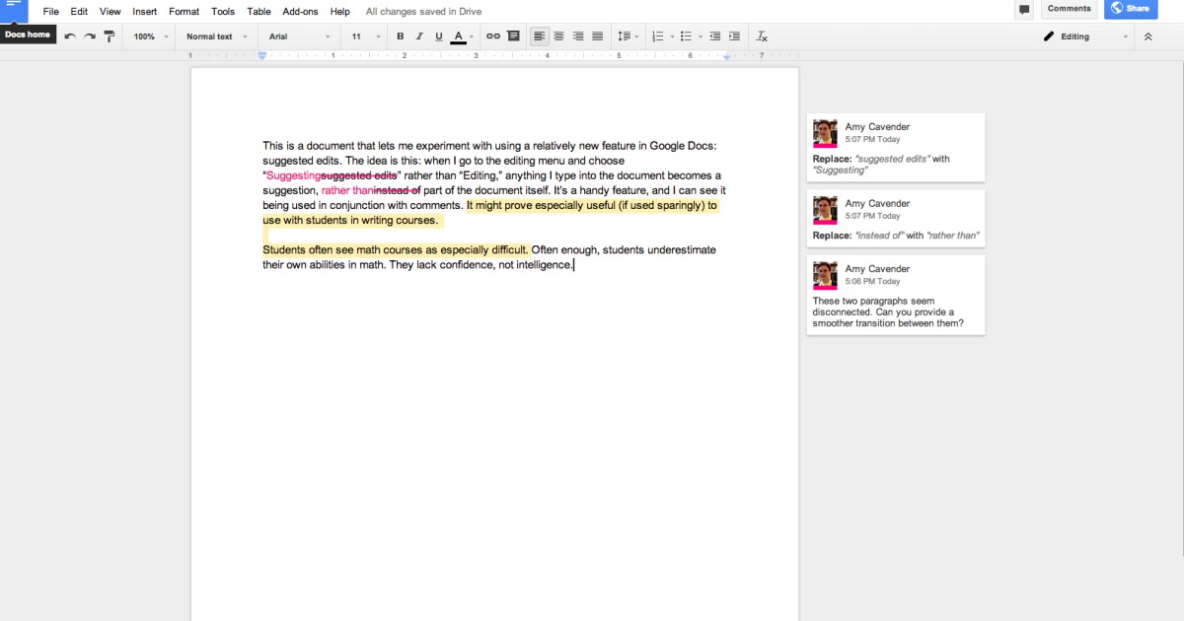Underline the selected text
The width and height of the screenshot is (1184, 621).
click(438, 35)
